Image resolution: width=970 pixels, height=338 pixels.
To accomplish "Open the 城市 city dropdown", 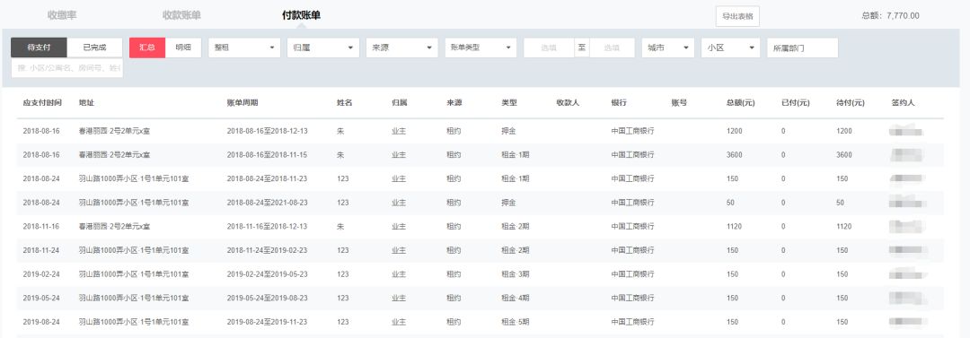I will point(668,48).
